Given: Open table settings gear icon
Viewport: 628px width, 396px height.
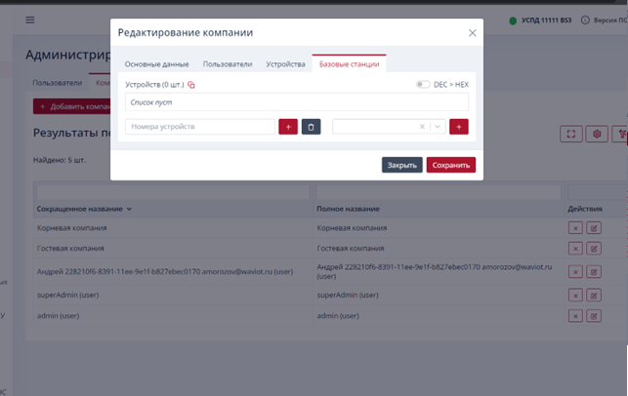Looking at the screenshot, I should click(597, 134).
